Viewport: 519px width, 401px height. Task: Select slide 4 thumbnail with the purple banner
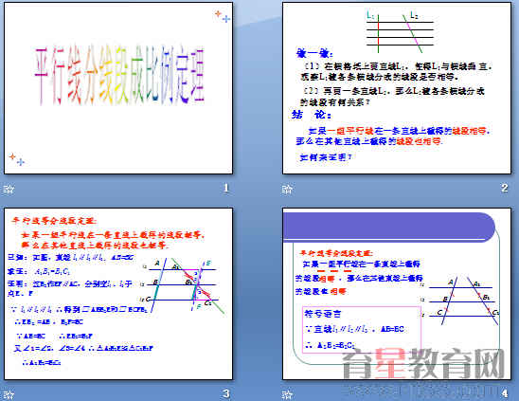(x=397, y=294)
